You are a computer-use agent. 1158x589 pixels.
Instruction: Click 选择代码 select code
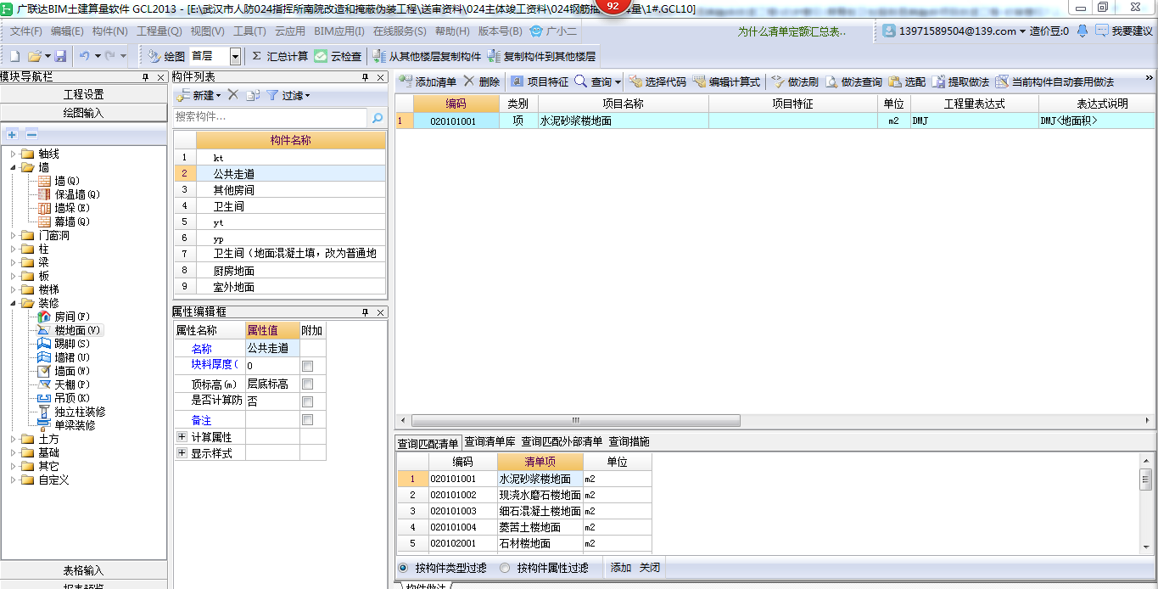[x=657, y=81]
